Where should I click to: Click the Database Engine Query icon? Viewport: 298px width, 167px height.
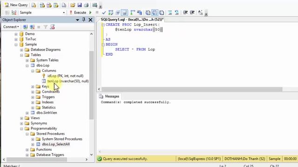click(x=34, y=5)
